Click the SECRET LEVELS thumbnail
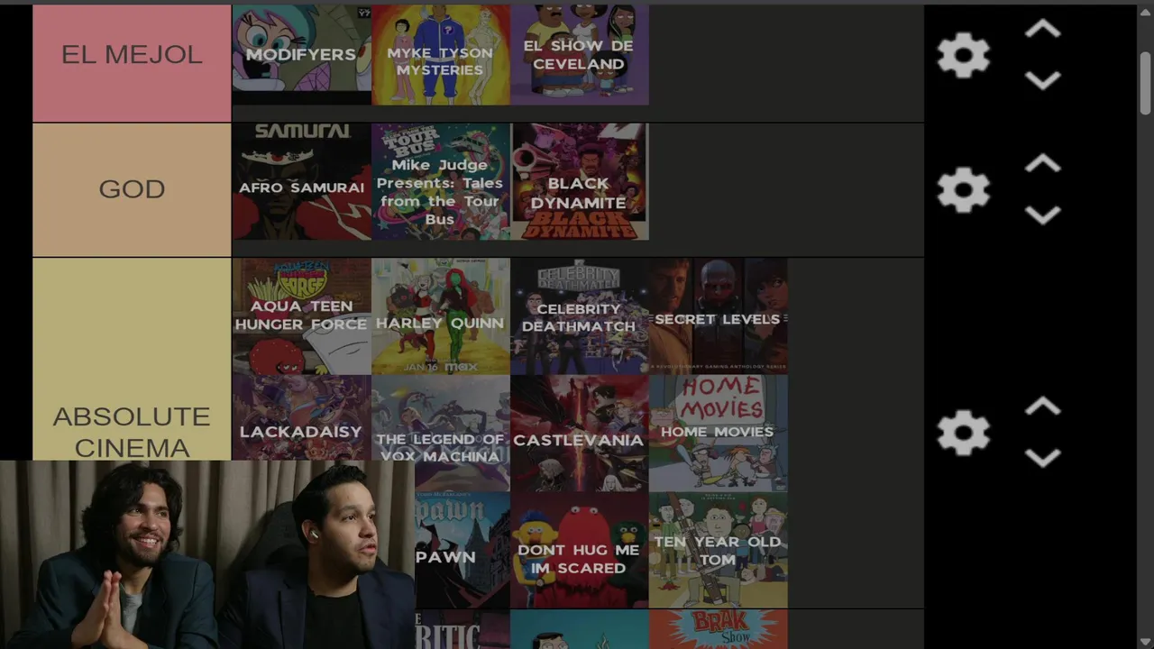Image resolution: width=1154 pixels, height=649 pixels. coord(719,316)
